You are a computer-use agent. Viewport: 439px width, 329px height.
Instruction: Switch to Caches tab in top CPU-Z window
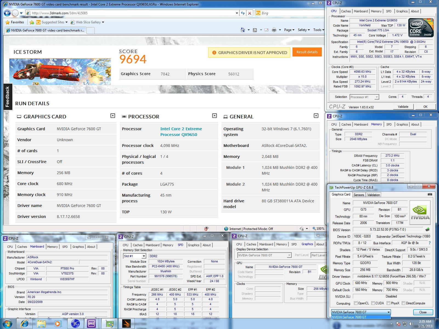(x=346, y=11)
